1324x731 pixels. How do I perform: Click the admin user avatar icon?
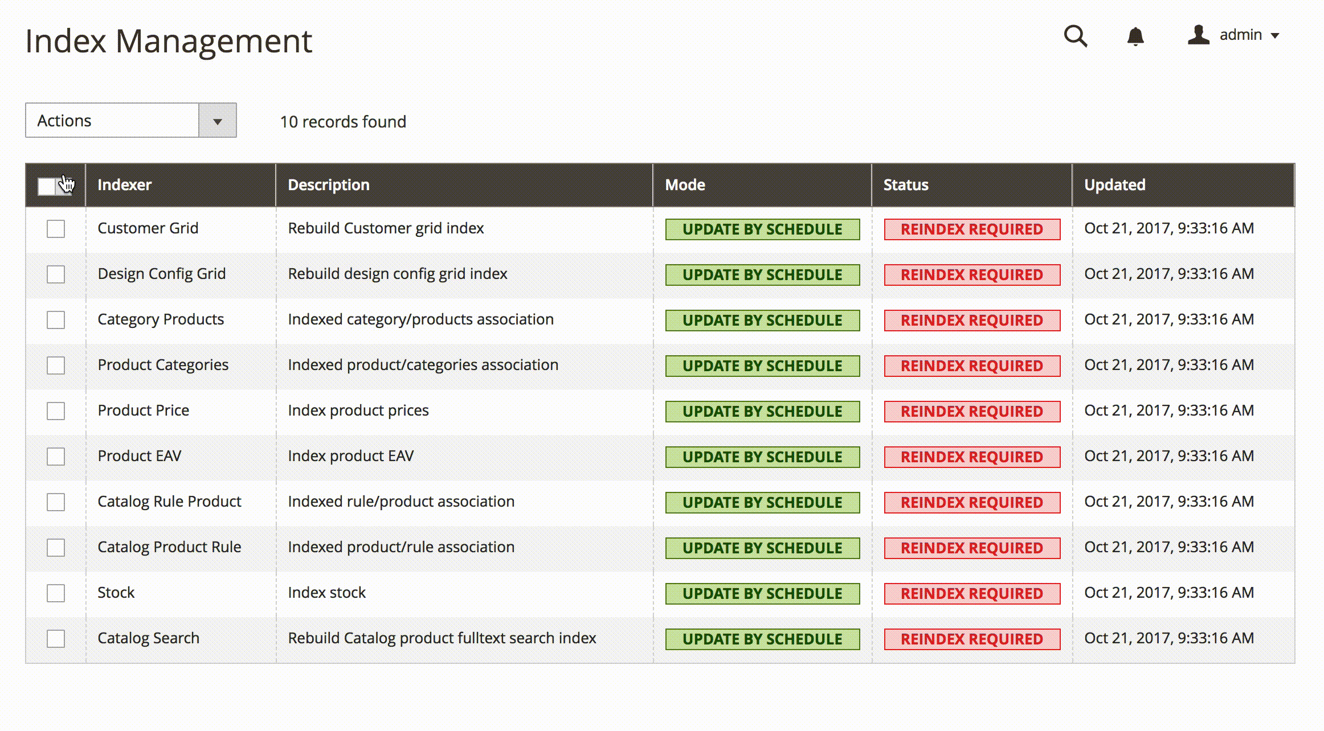click(1199, 35)
